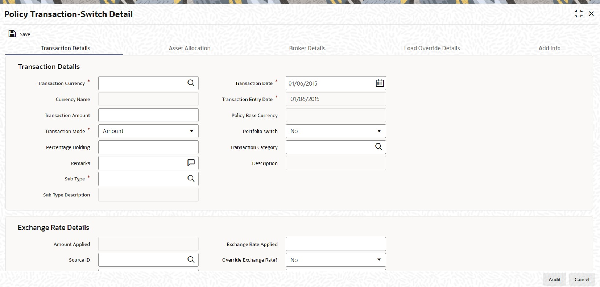Click the Portfolio switch label
The height and width of the screenshot is (287, 600).
260,131
